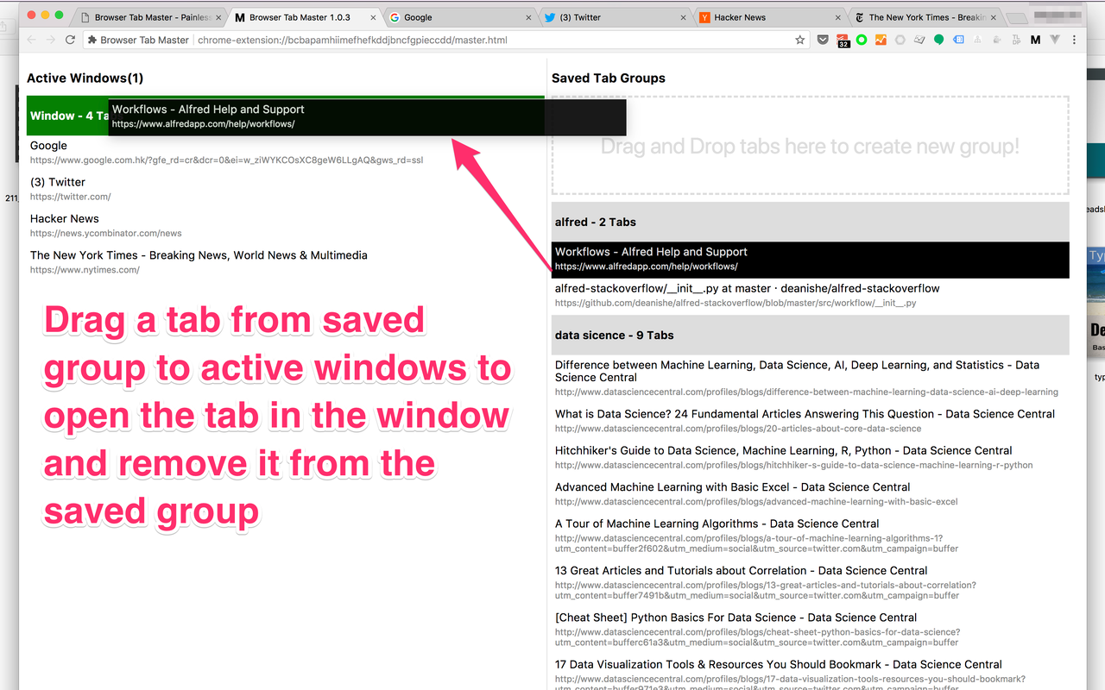Open the orange analytics chart extension
The image size is (1105, 690).
(881, 40)
